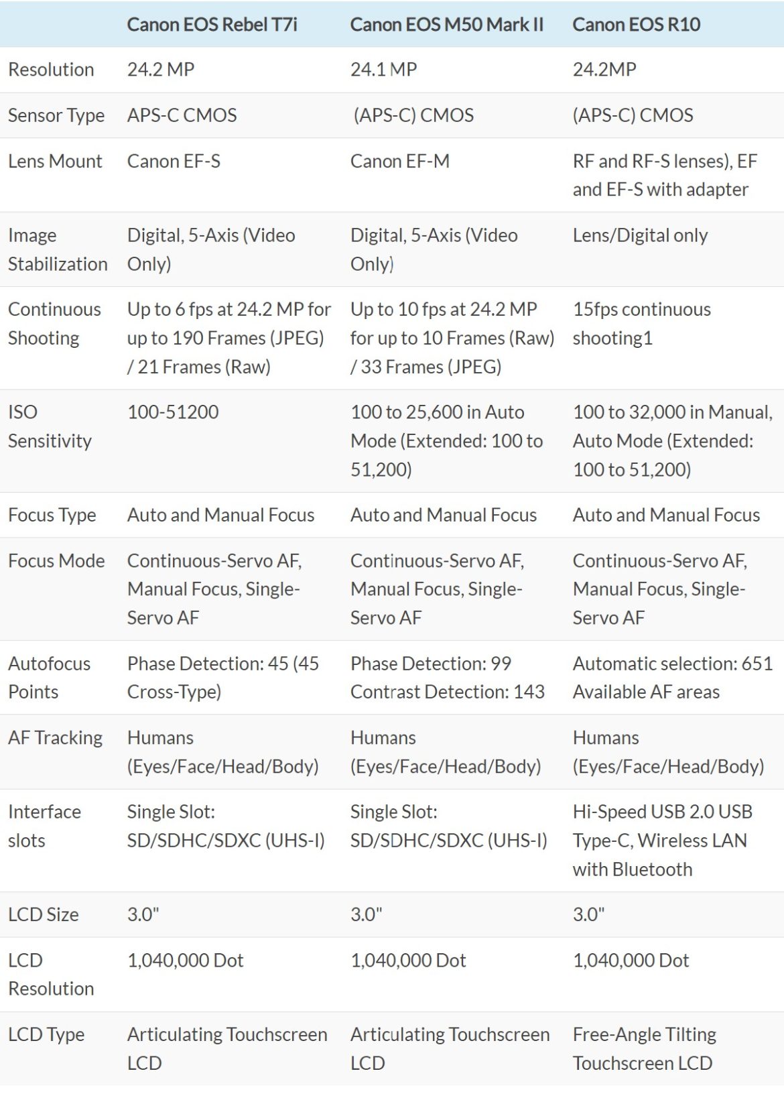Click the LCD Type row label

point(46,1034)
